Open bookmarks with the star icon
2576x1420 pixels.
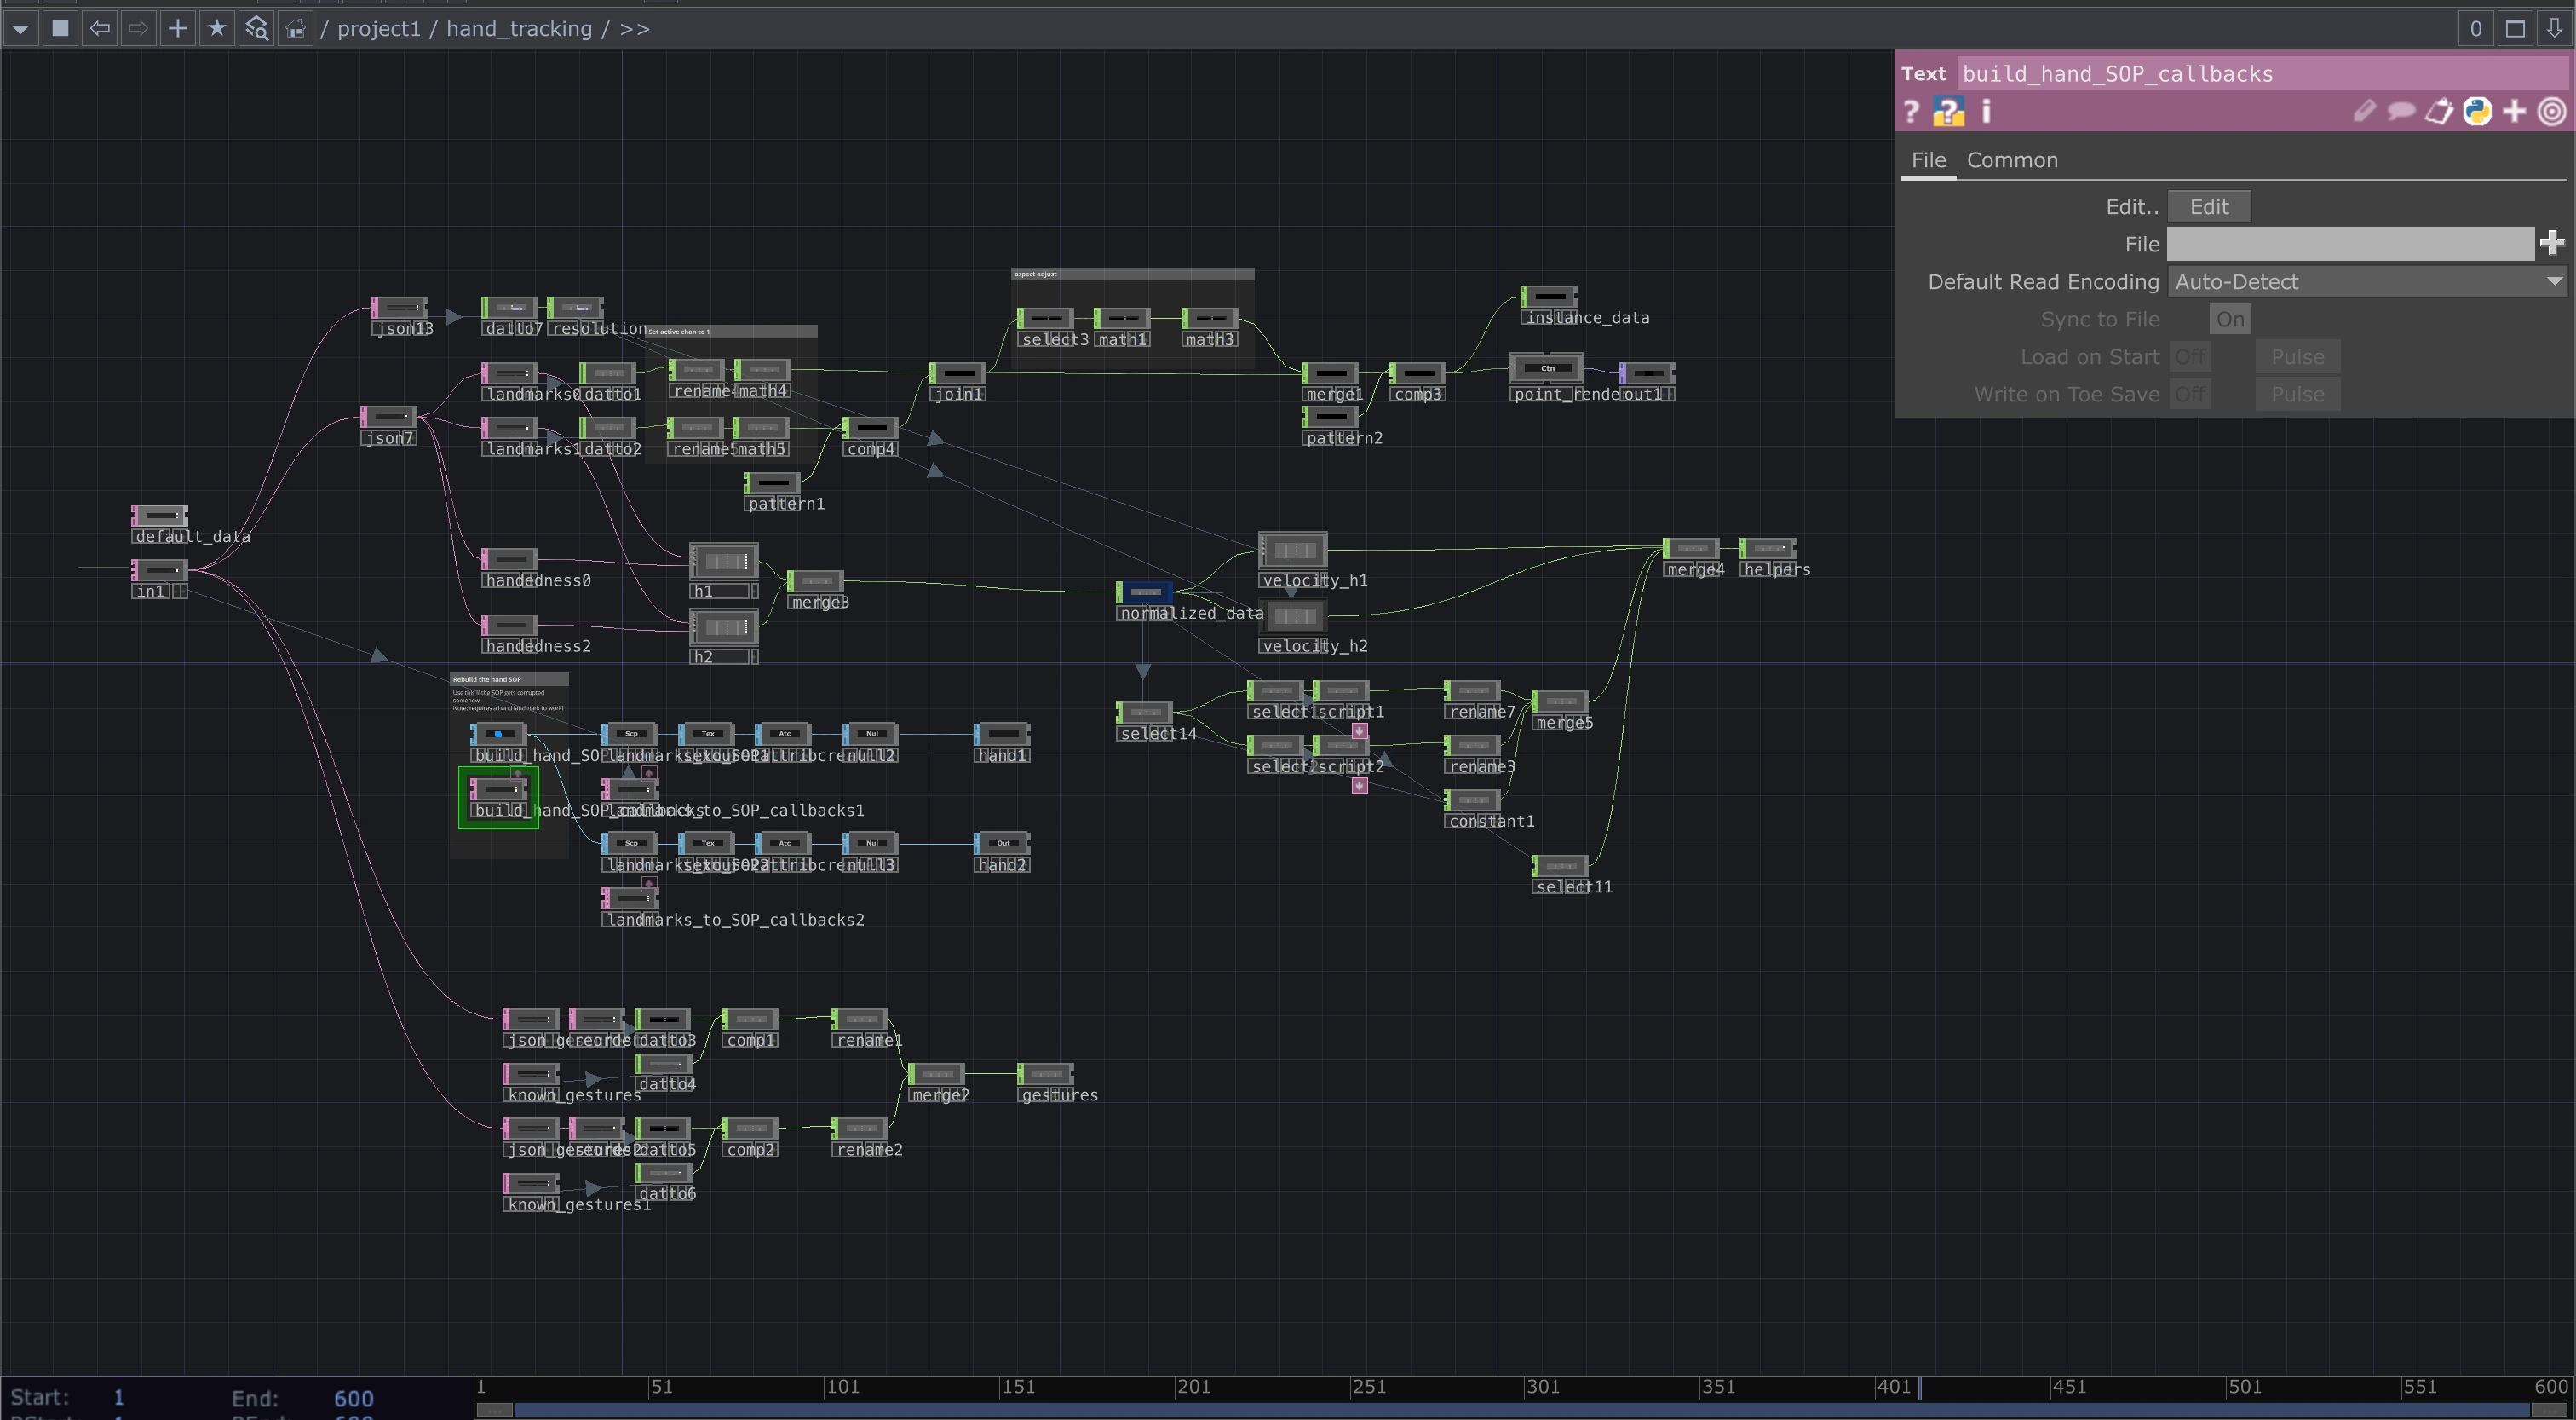(216, 29)
